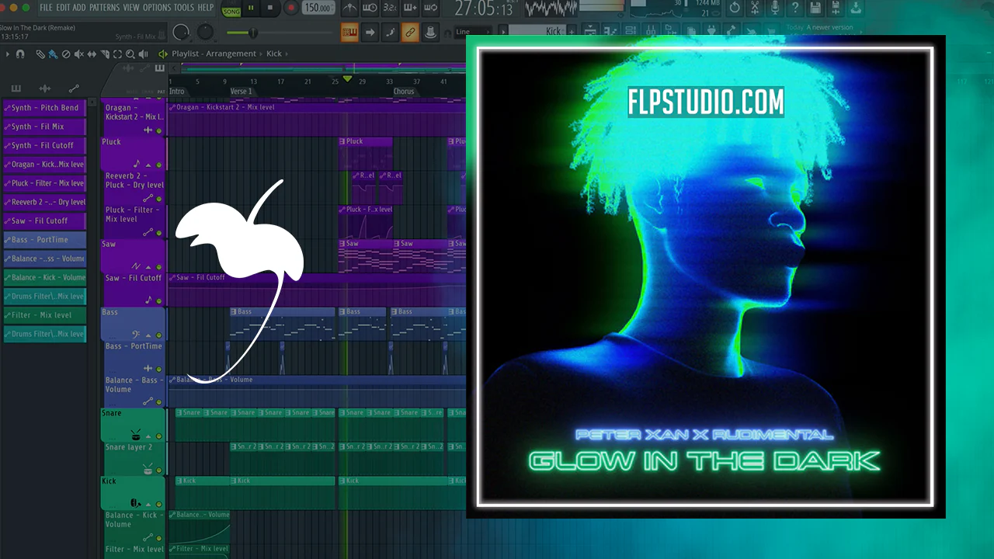Image resolution: width=994 pixels, height=559 pixels.
Task: Mute the Pluck track
Action: pos(159,165)
